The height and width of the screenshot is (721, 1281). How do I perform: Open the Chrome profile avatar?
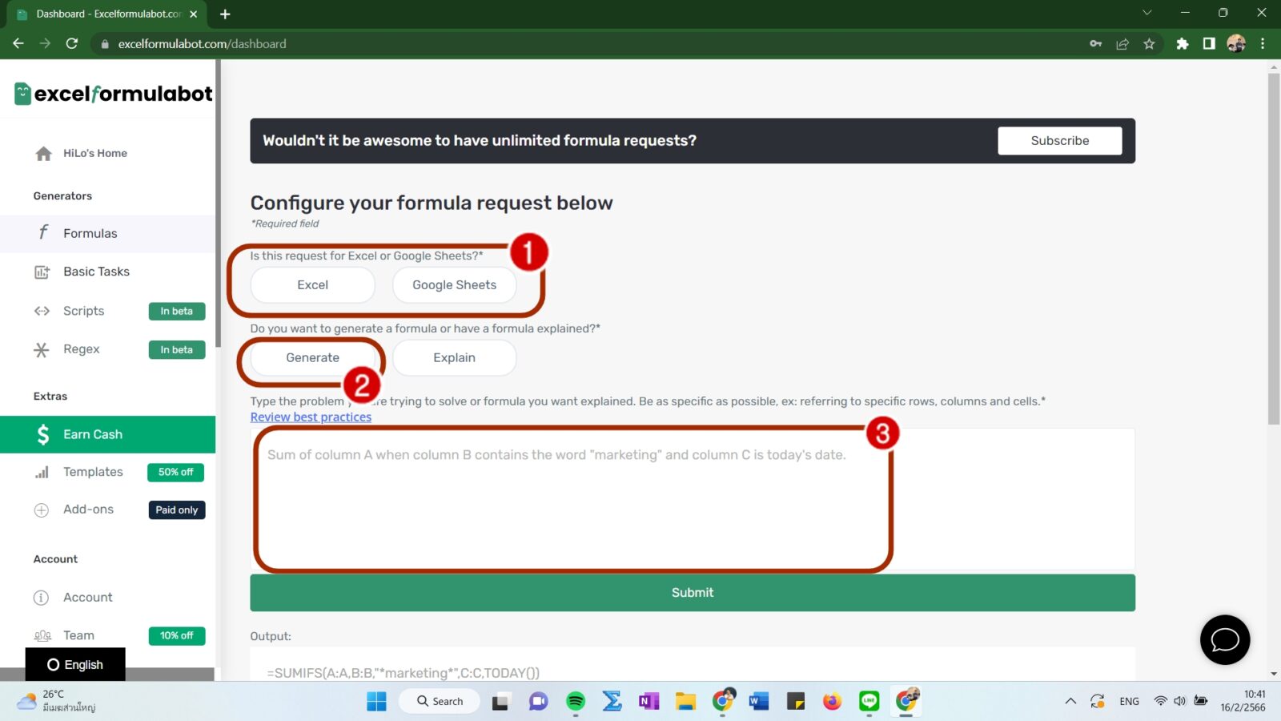(x=1236, y=44)
